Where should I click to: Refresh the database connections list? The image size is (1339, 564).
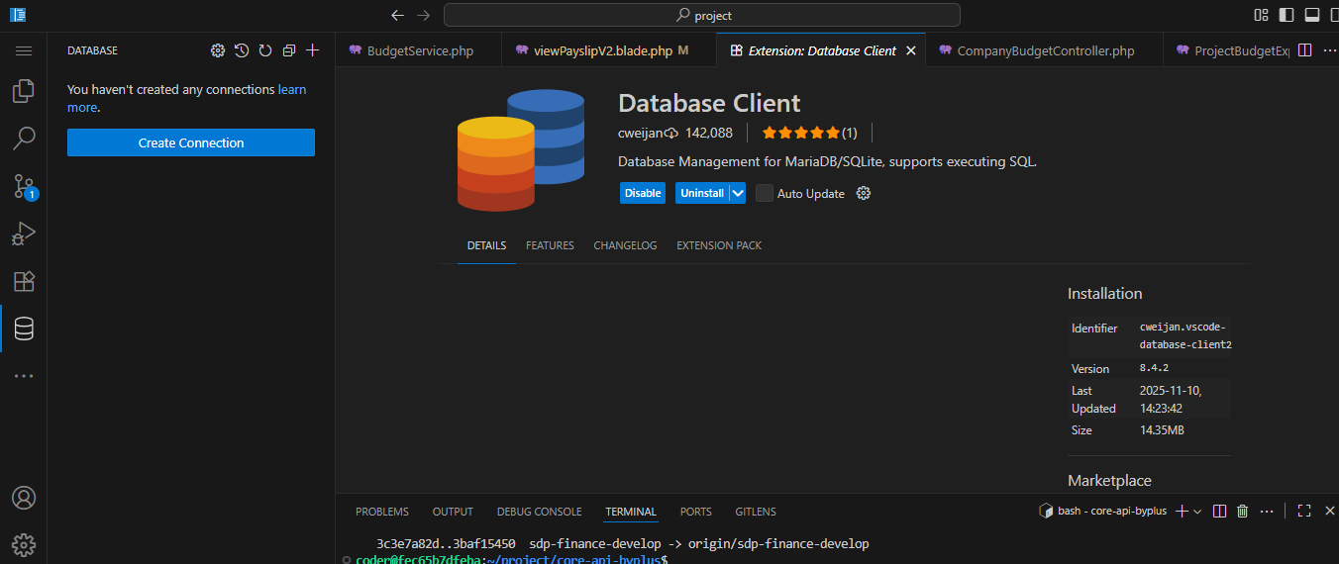pyautogui.click(x=265, y=50)
